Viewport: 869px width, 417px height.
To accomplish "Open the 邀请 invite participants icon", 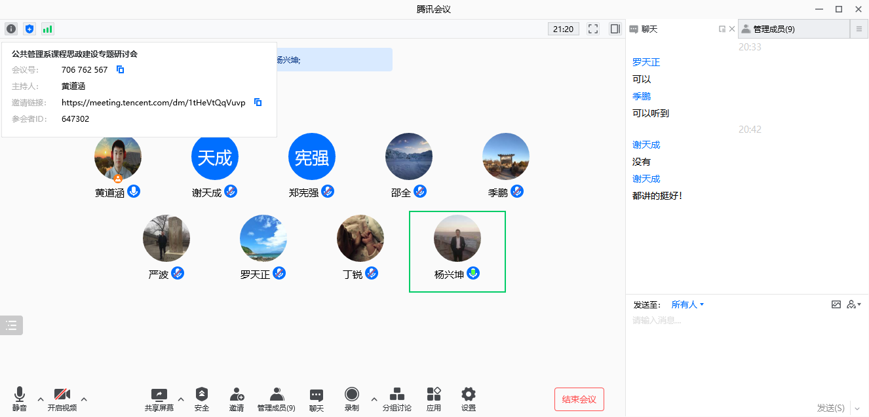I will 236,399.
